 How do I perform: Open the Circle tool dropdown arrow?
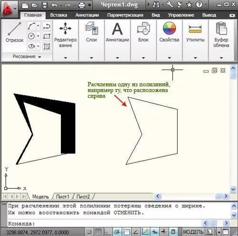click(x=38, y=36)
